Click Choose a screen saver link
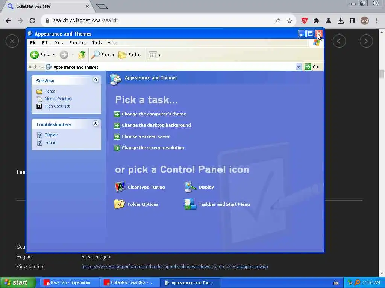 (146, 136)
